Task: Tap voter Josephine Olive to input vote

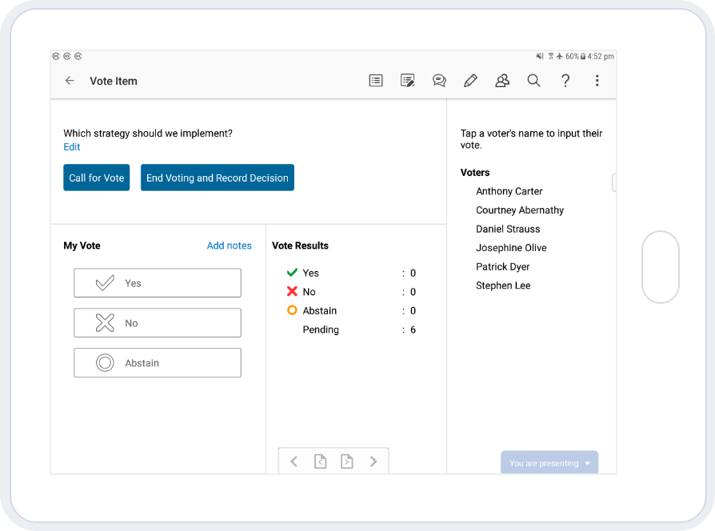Action: 511,248
